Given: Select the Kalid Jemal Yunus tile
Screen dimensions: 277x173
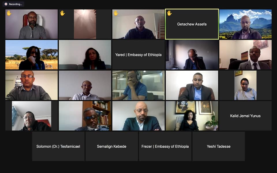Looking at the screenshot, I should click(x=245, y=116).
